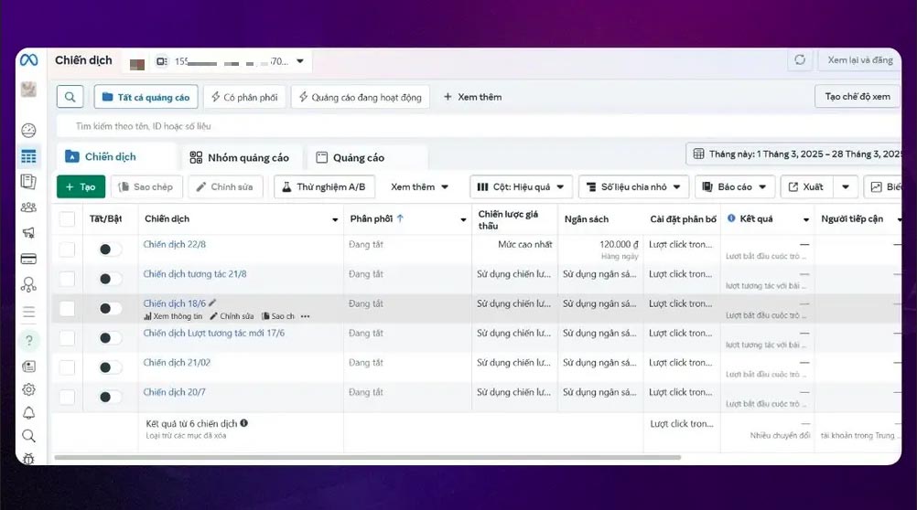Tick the checkbox for Chiến dịch 18/6
This screenshot has height=510, width=917.
67,308
